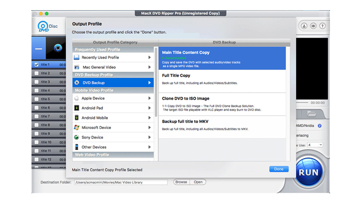The height and width of the screenshot is (203, 361).
Task: Click the email envelope icon
Action: [x=313, y=26]
